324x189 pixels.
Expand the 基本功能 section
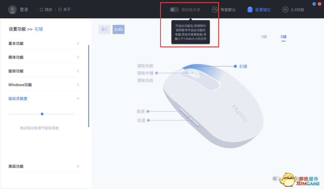coord(43,43)
